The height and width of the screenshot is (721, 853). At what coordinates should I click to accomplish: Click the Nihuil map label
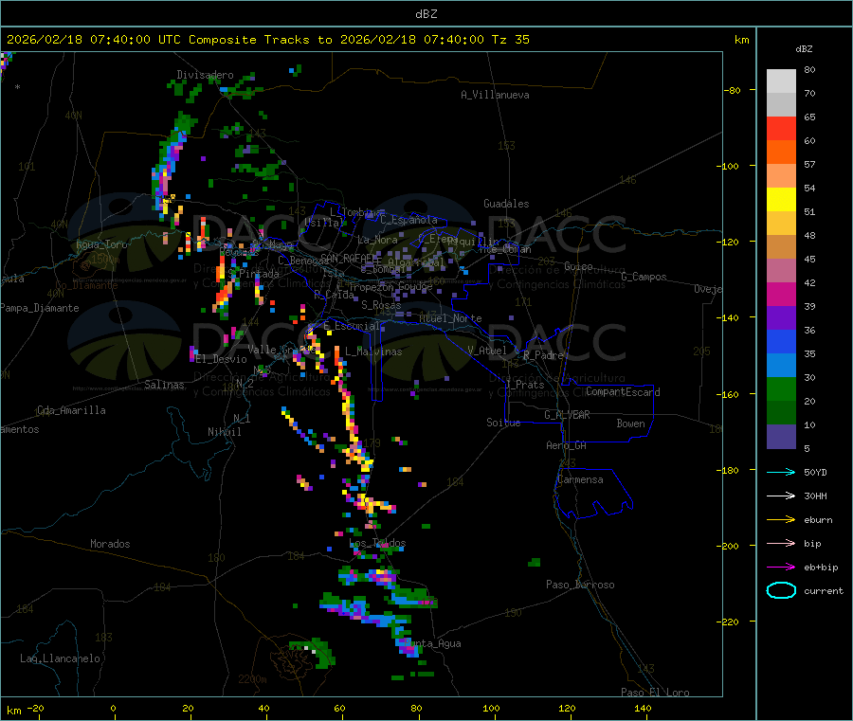point(224,432)
